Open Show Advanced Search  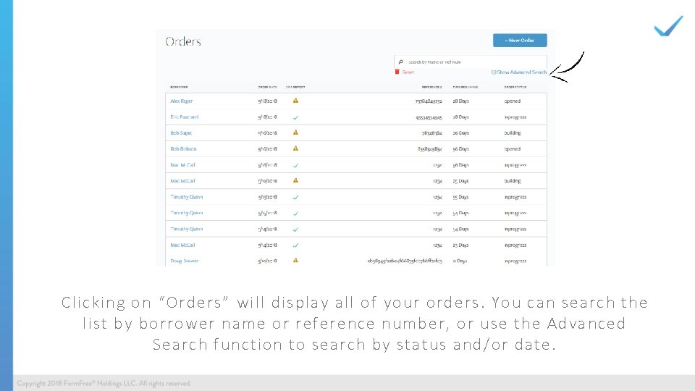click(x=519, y=72)
